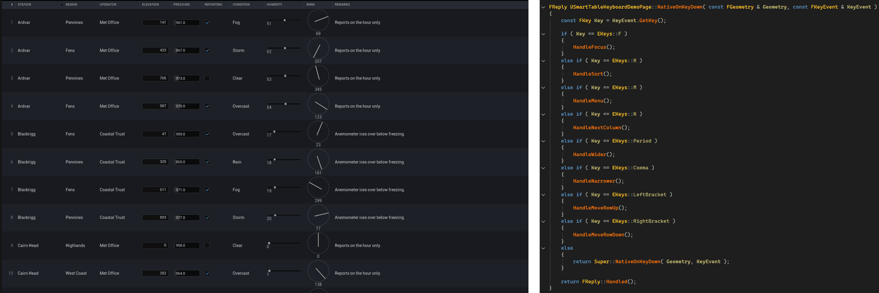Toggle Reporting checkbox in row 4 Ardvar
The height and width of the screenshot is (293, 879).
pyautogui.click(x=207, y=106)
